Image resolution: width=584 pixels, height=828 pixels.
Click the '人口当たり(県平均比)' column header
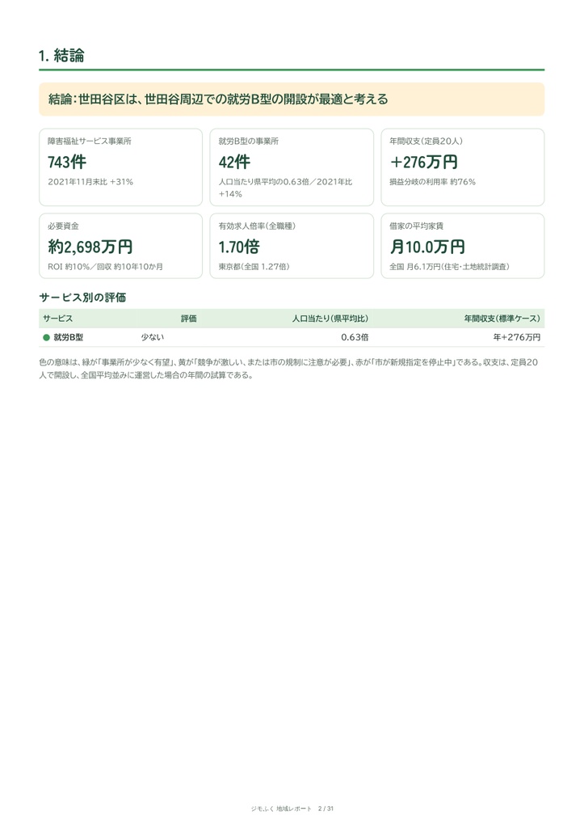point(330,319)
